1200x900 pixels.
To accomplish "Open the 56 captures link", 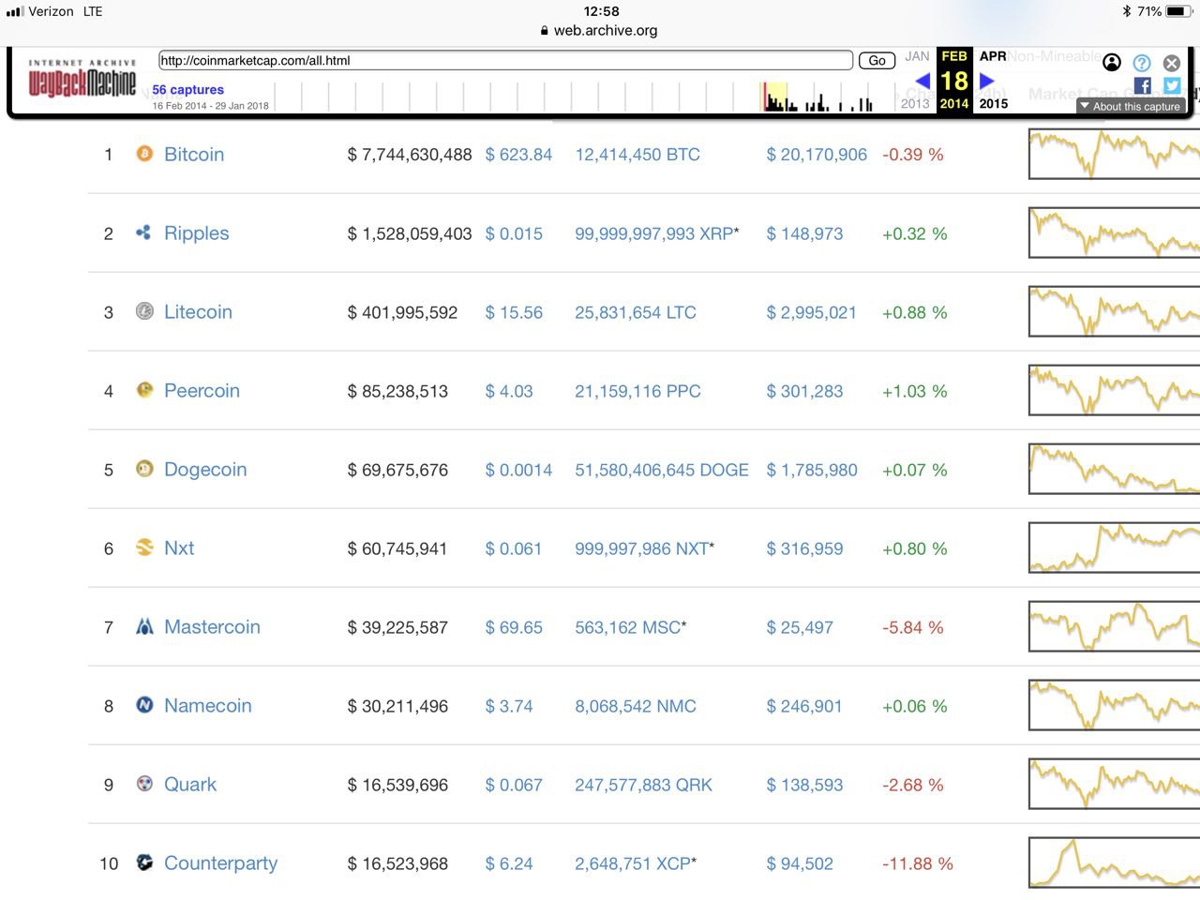I will pos(188,90).
